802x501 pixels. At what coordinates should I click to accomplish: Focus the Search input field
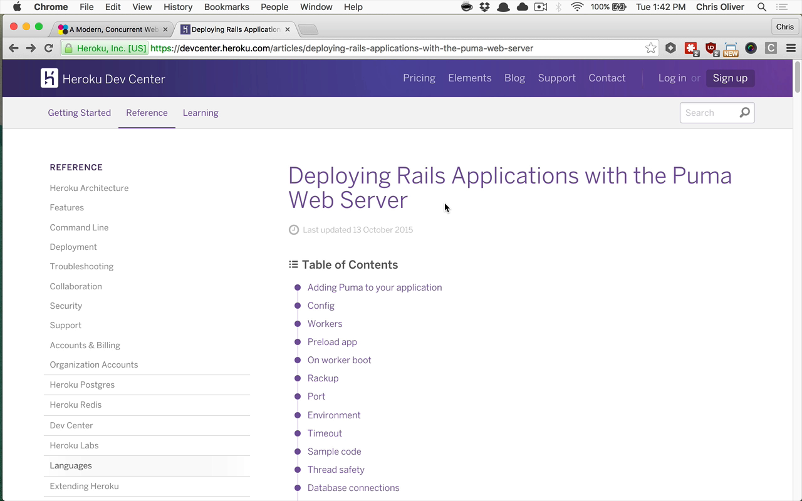click(x=710, y=113)
